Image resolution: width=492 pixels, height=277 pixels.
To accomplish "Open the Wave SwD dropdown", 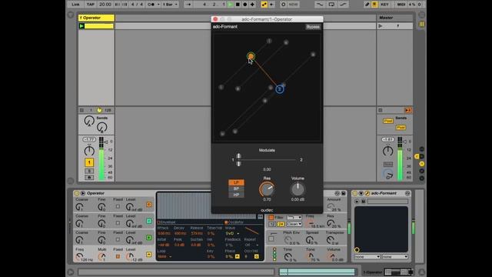I will point(232,234).
